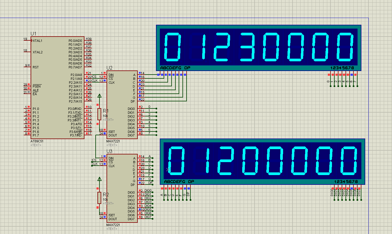Click the R2 reference label
This screenshot has height=234, width=392.
click(106, 195)
